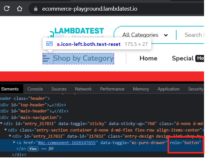Click the flex badge on the anchor
205x158 pixels.
point(33,149)
